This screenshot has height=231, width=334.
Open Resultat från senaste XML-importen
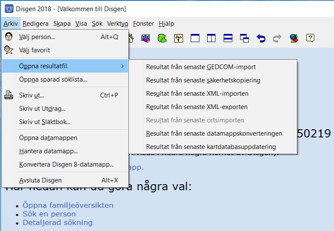[x=213, y=94]
